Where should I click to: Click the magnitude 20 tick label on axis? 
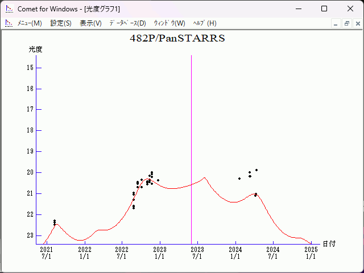click(x=30, y=172)
